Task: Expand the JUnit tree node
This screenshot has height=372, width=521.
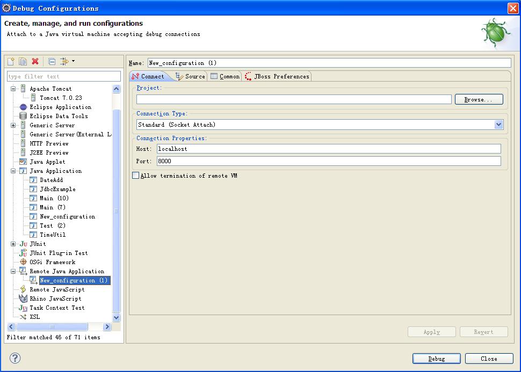Action: click(13, 244)
